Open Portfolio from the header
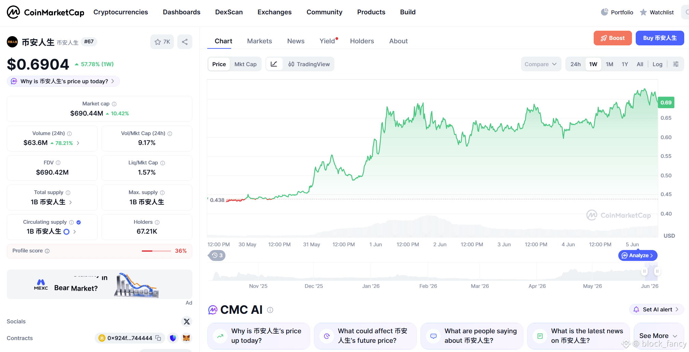 pos(617,12)
